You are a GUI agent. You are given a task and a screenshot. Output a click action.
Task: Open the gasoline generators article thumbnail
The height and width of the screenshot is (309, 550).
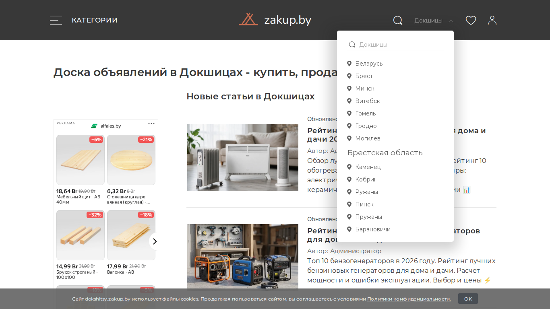tap(243, 257)
